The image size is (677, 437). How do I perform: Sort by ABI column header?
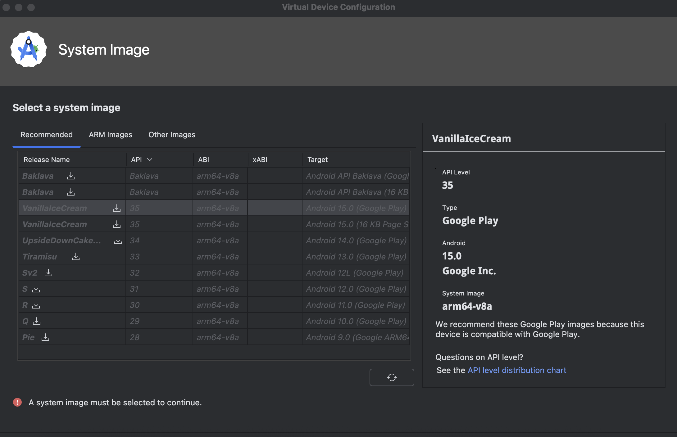(204, 160)
